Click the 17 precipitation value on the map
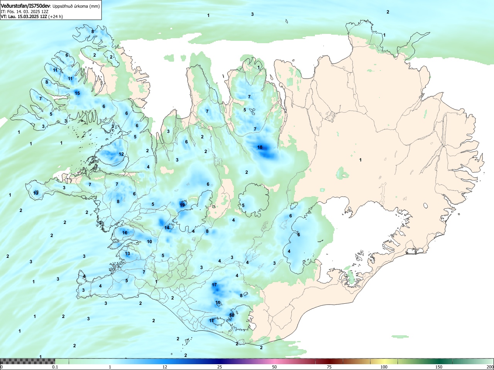This screenshot has width=494, height=370. pyautogui.click(x=214, y=285)
